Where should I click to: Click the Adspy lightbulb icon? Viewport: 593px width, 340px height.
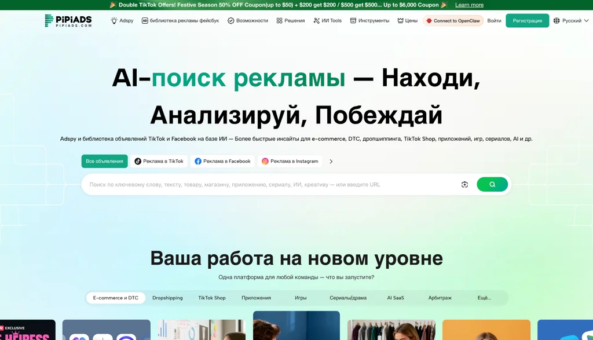click(114, 21)
